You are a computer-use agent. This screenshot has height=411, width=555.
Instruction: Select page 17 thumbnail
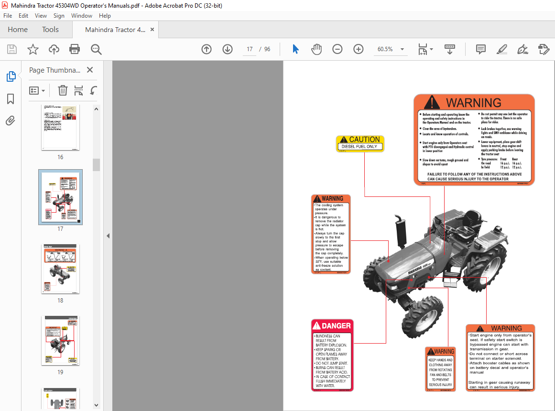pyautogui.click(x=61, y=197)
